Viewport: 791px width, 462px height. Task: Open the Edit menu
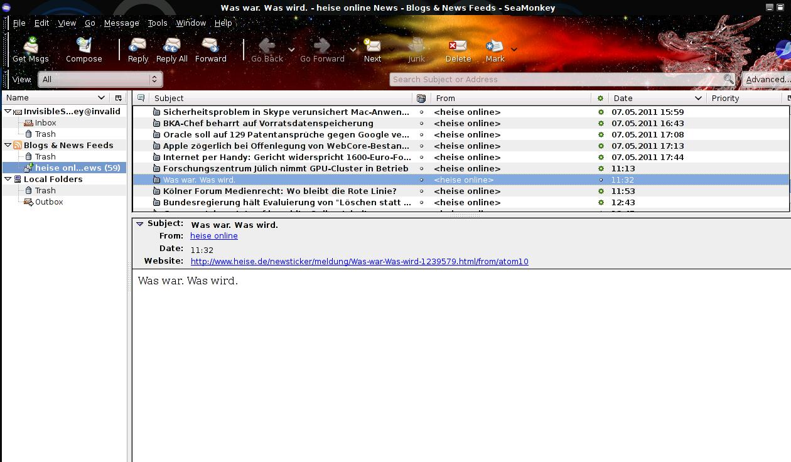[x=41, y=23]
